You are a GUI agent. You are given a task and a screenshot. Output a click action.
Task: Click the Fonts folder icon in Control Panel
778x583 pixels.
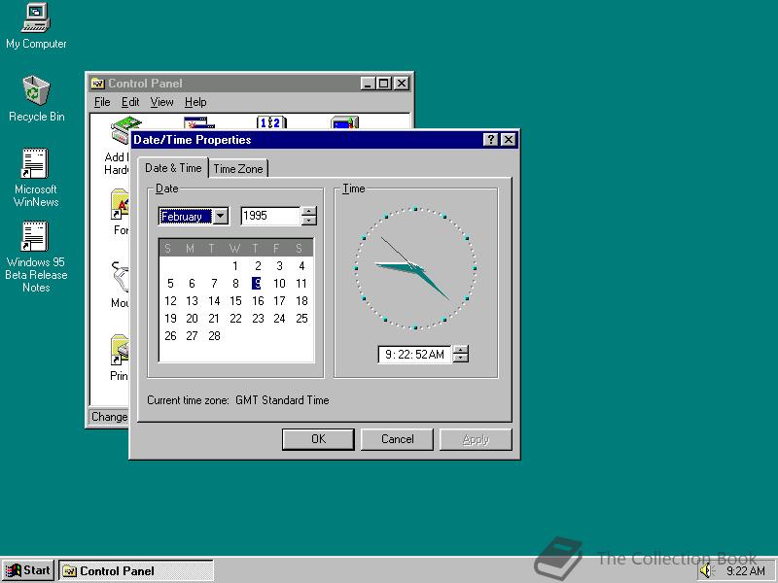click(x=120, y=203)
